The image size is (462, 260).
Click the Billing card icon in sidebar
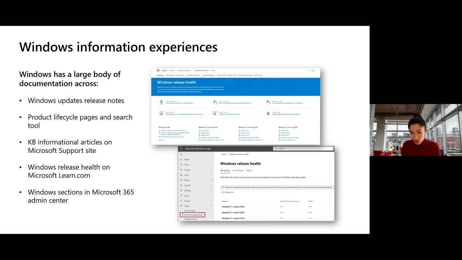(x=181, y=180)
